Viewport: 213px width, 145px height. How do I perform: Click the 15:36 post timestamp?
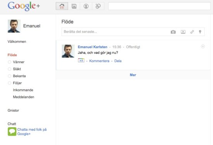pos(117,47)
